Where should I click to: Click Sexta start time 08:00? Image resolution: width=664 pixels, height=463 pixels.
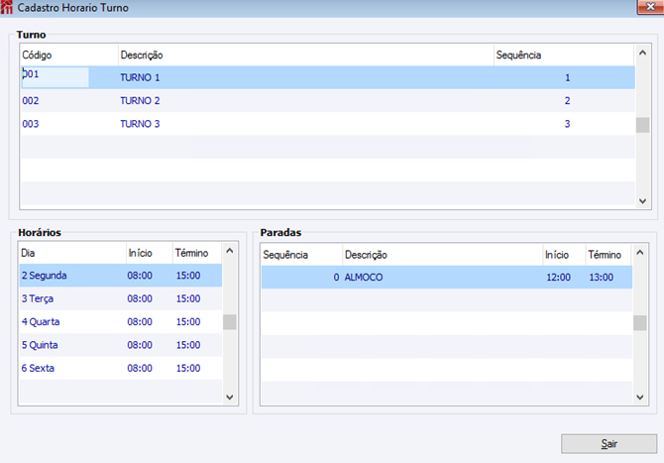click(x=140, y=368)
